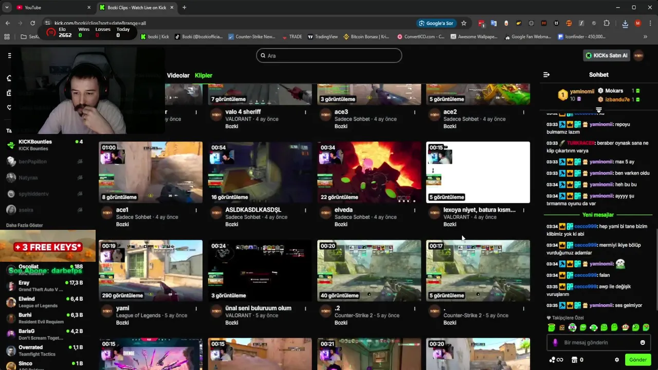Viewport: 658px width, 370px height.
Task: Close the YouTube browser tab
Action: point(88,7)
